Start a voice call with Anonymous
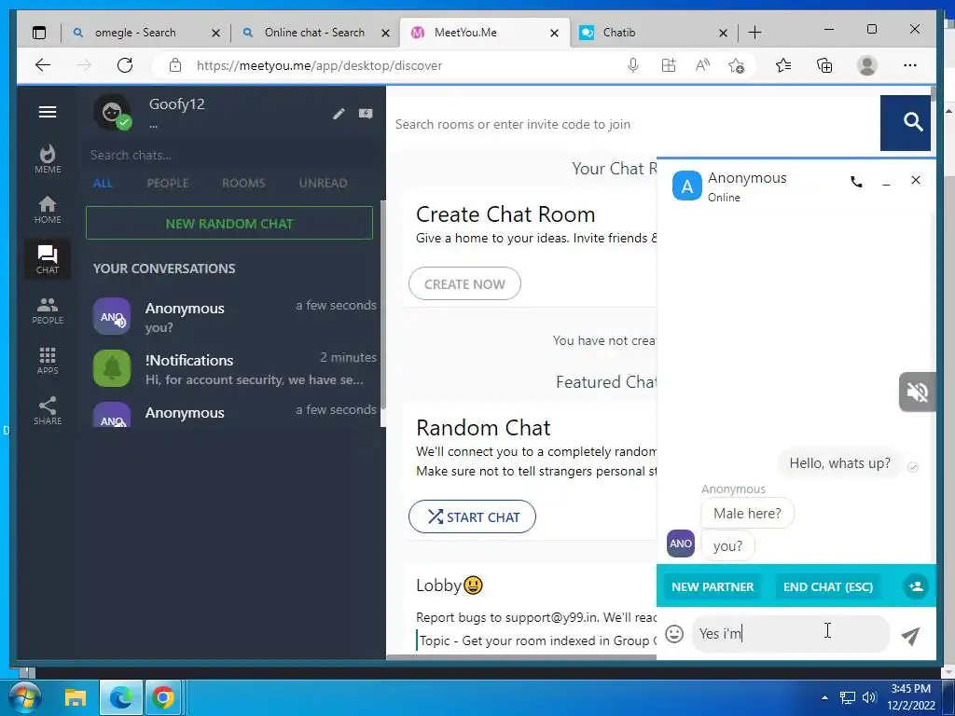 click(x=856, y=181)
